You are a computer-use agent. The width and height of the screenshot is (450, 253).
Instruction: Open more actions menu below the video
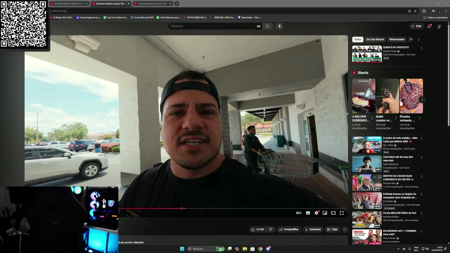tap(345, 229)
